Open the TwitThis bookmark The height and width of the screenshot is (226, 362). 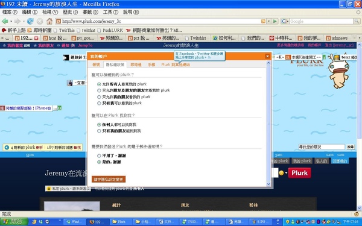(64, 30)
